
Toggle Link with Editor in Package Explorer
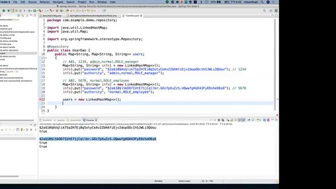pyautogui.click(x=23, y=16)
